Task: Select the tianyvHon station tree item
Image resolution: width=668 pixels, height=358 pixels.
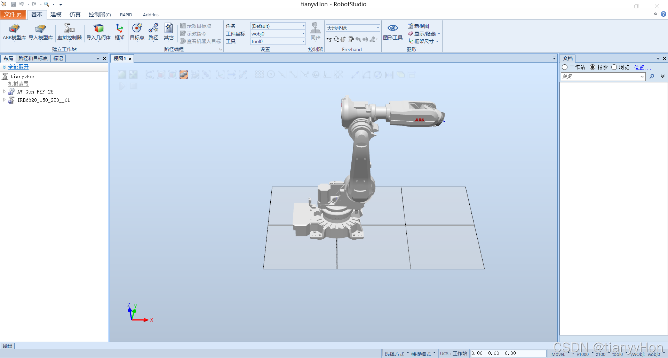Action: [x=23, y=76]
